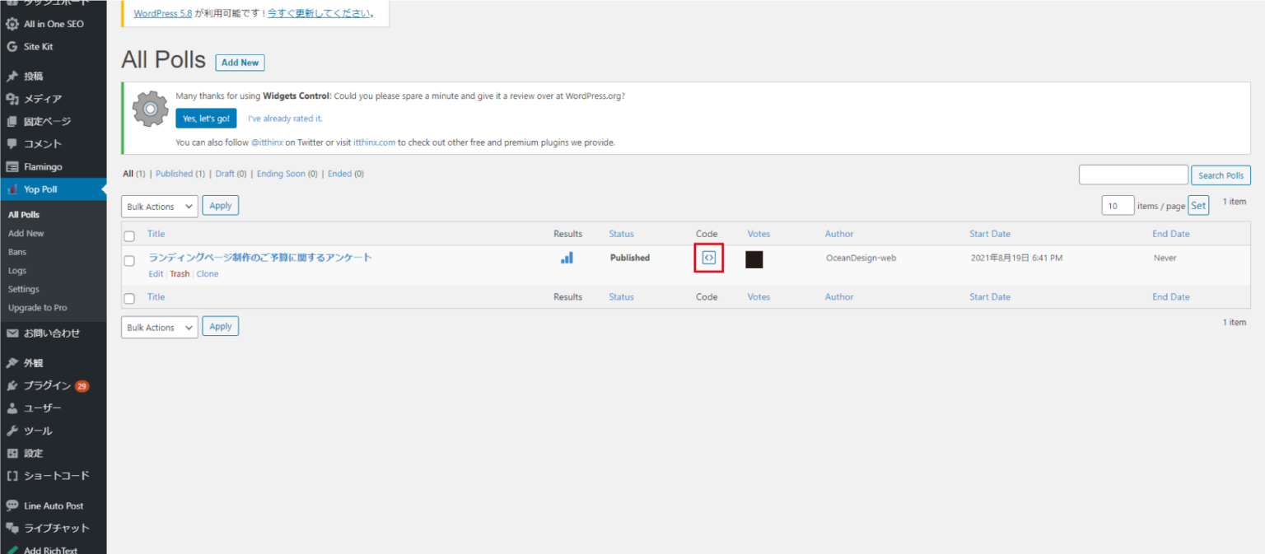This screenshot has height=554, width=1265.
Task: Click the Widgets Control gear icon
Action: pos(150,109)
